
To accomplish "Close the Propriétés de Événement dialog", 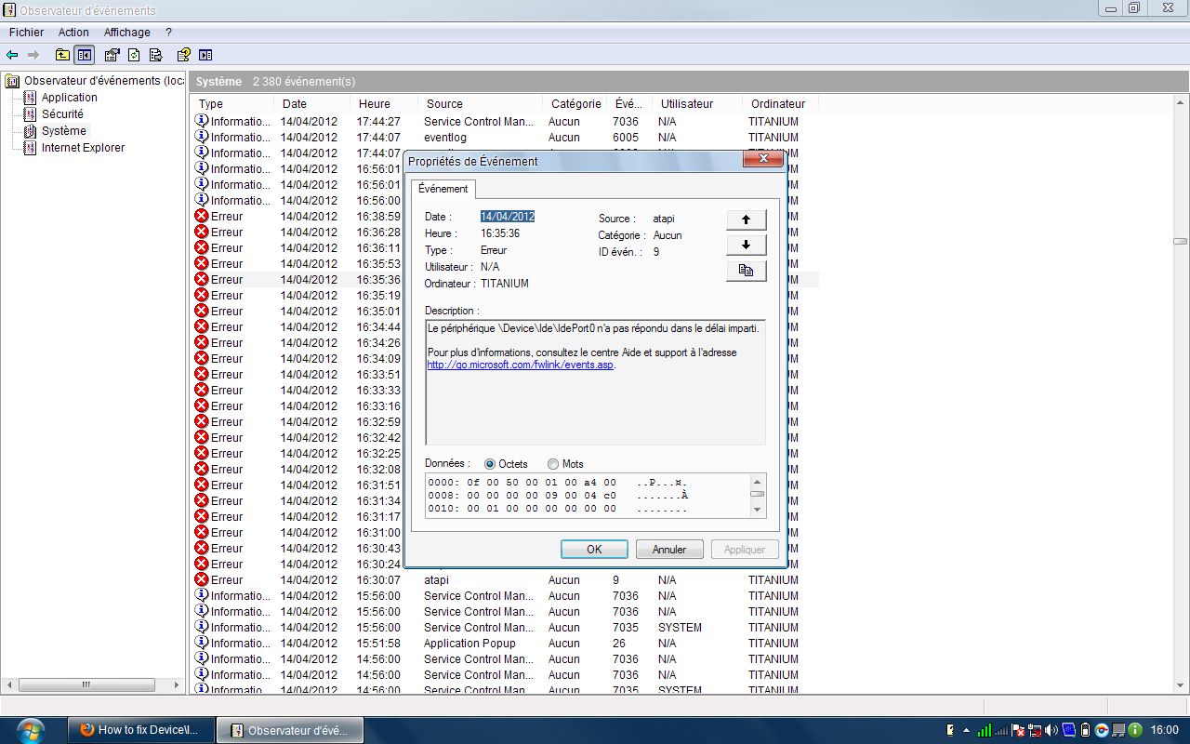I will coord(762,159).
